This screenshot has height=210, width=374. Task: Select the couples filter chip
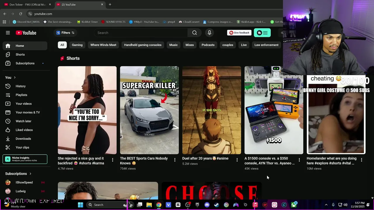[x=228, y=45]
